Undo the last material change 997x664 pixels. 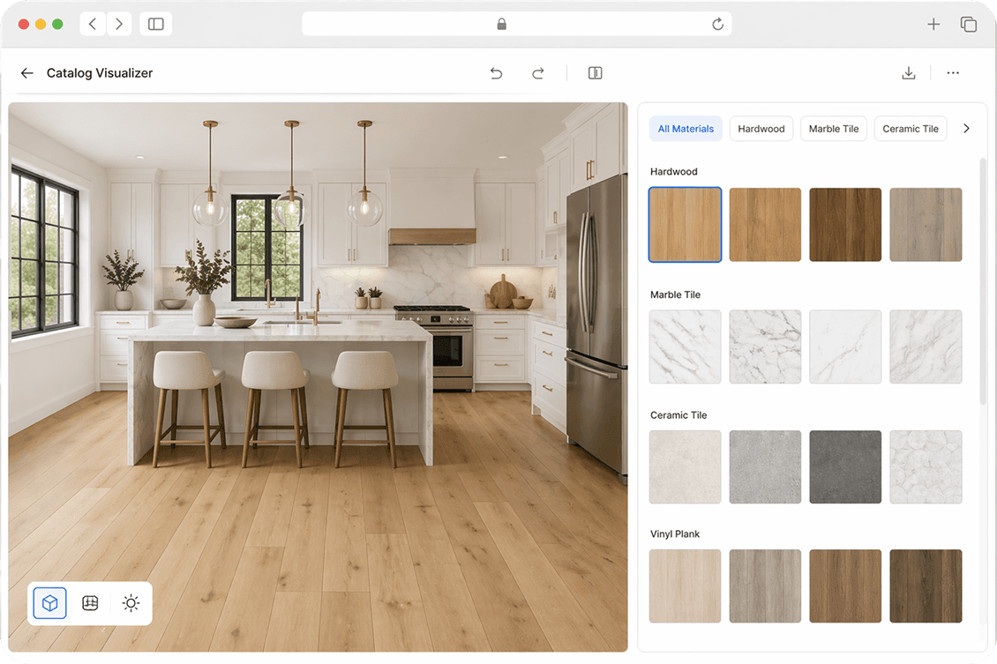pyautogui.click(x=496, y=73)
